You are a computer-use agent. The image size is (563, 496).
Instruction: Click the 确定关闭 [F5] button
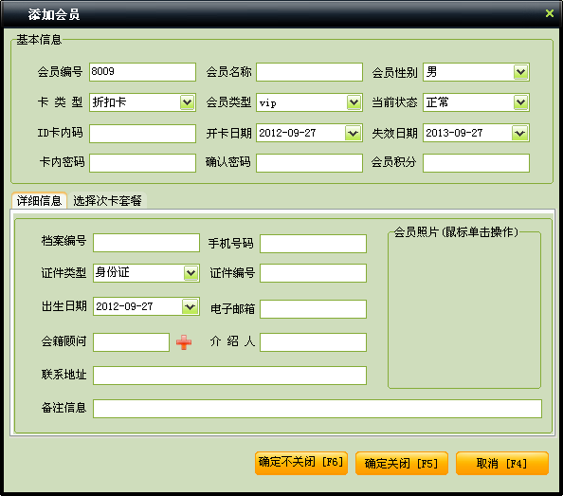click(x=402, y=464)
